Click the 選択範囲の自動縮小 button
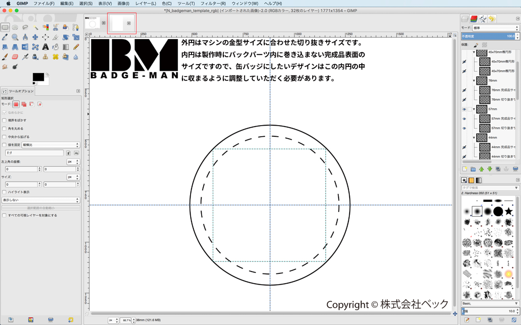Viewport: 521px width, 325px height. coord(41,208)
